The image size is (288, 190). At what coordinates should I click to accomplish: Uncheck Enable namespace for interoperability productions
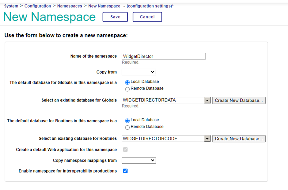click(x=125, y=171)
